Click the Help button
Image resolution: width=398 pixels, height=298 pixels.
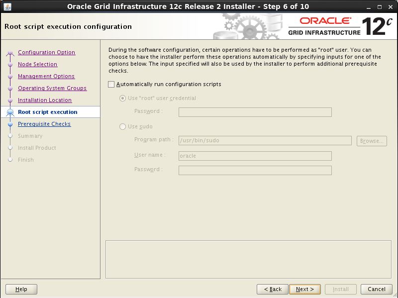coord(21,289)
